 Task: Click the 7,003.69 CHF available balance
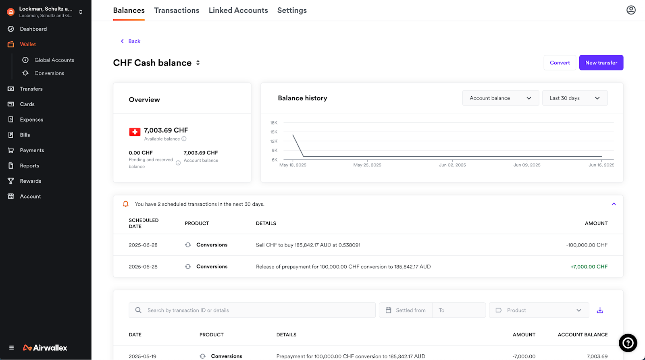click(x=166, y=130)
